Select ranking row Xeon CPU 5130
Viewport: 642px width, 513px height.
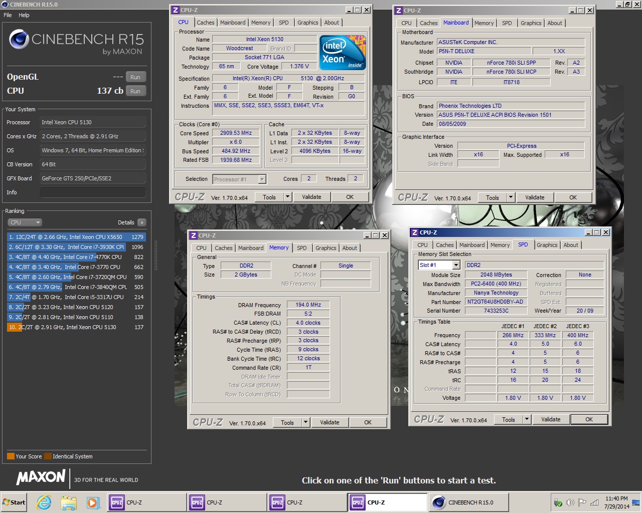[x=76, y=327]
